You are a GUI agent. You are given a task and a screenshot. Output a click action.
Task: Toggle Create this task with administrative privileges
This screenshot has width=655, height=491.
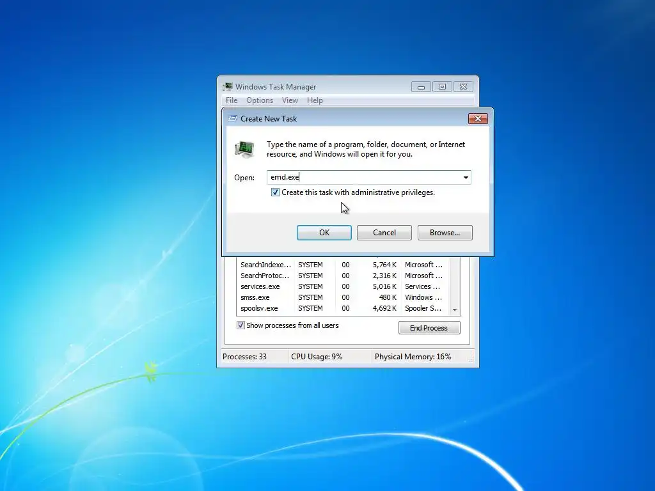click(275, 192)
